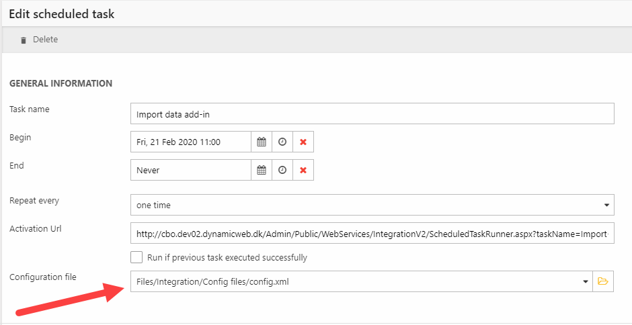Browse for configuration file via folder icon
The image size is (632, 325).
pos(603,281)
